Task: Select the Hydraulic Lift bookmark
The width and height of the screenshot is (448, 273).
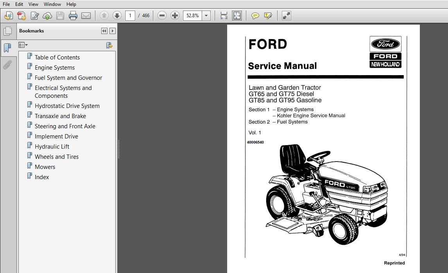Action: [x=52, y=146]
